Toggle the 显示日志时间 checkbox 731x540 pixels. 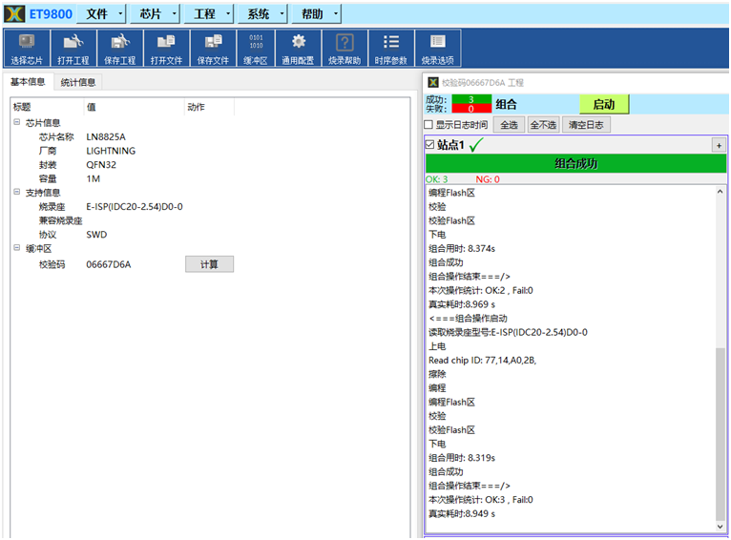428,125
